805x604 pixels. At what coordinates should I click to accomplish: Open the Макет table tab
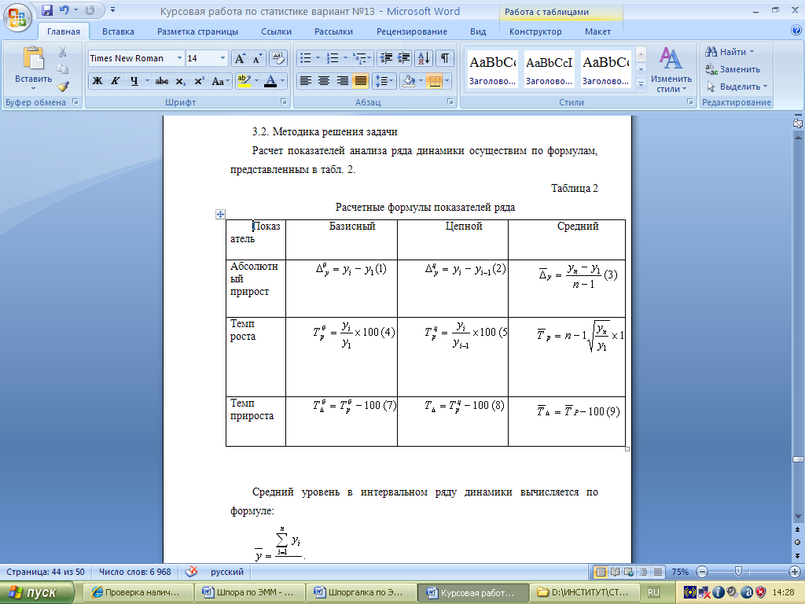(597, 31)
